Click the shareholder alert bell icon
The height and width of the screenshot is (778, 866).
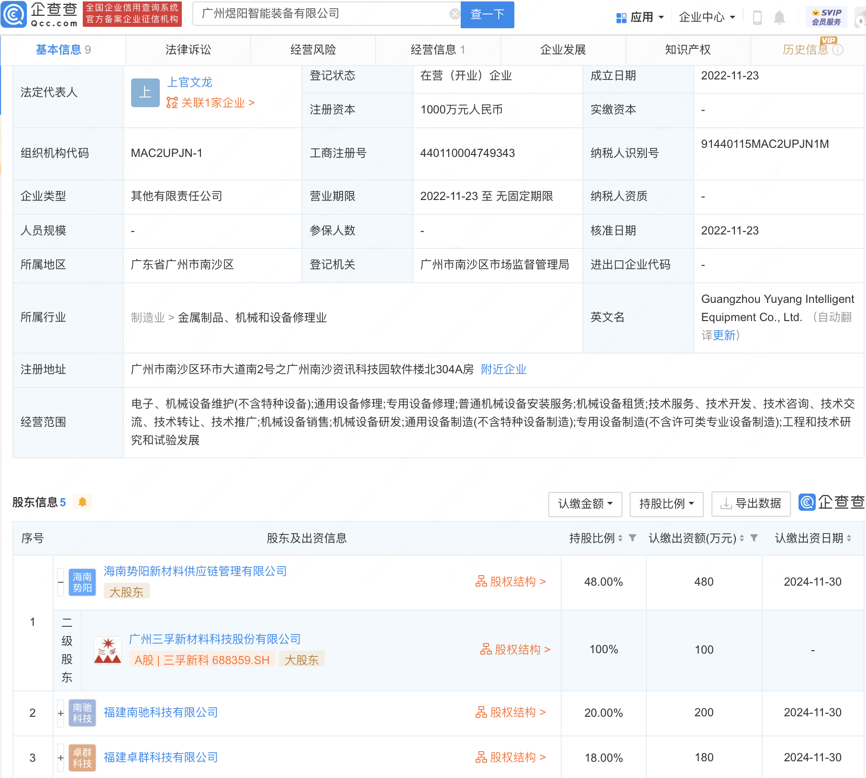(82, 502)
